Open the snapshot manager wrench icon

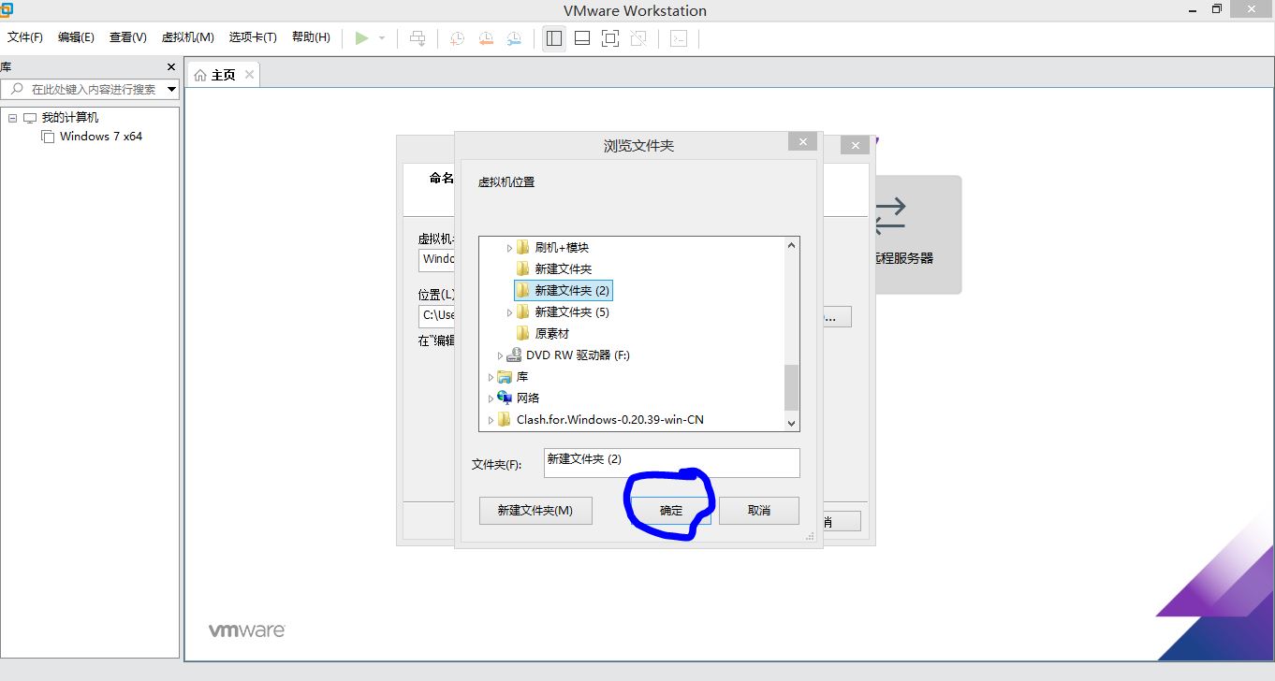(514, 38)
